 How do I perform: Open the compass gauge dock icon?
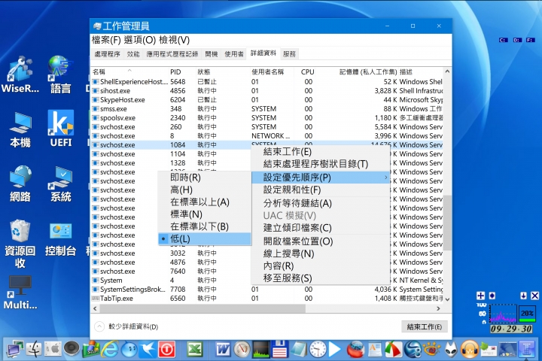tap(242, 349)
